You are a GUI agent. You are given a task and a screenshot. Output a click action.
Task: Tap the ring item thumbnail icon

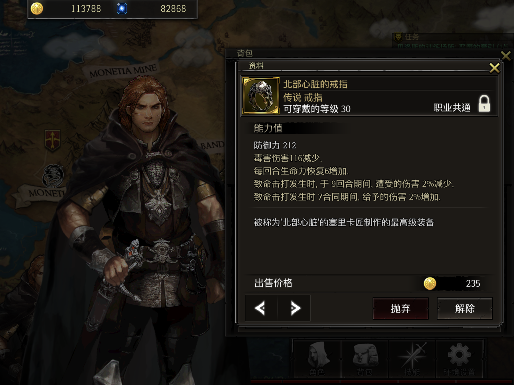[x=261, y=96]
